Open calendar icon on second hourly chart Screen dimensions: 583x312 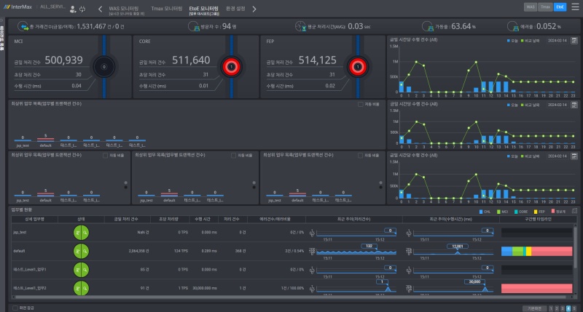pos(574,105)
